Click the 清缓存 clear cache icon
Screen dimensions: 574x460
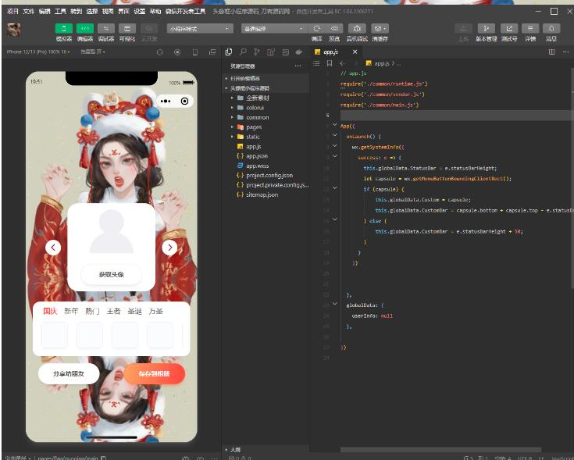(380, 29)
